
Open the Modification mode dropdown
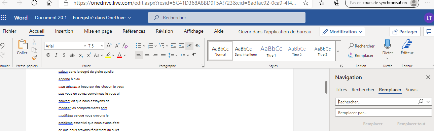tap(342, 32)
